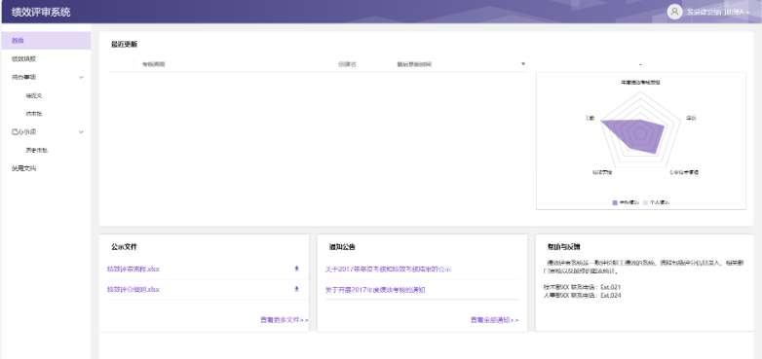762x359 pixels.
Task: Download the 绩效评审流程.xlsx file via its icon
Action: 296,269
